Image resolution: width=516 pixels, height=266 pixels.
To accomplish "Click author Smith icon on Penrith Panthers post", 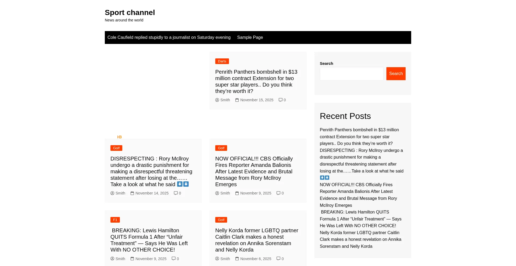I will [x=217, y=100].
